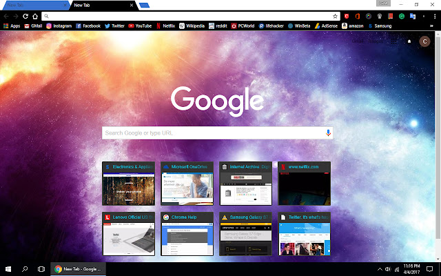Screen dimensions: 441x276
Task: Open the Windows Start menu
Action: point(8,269)
